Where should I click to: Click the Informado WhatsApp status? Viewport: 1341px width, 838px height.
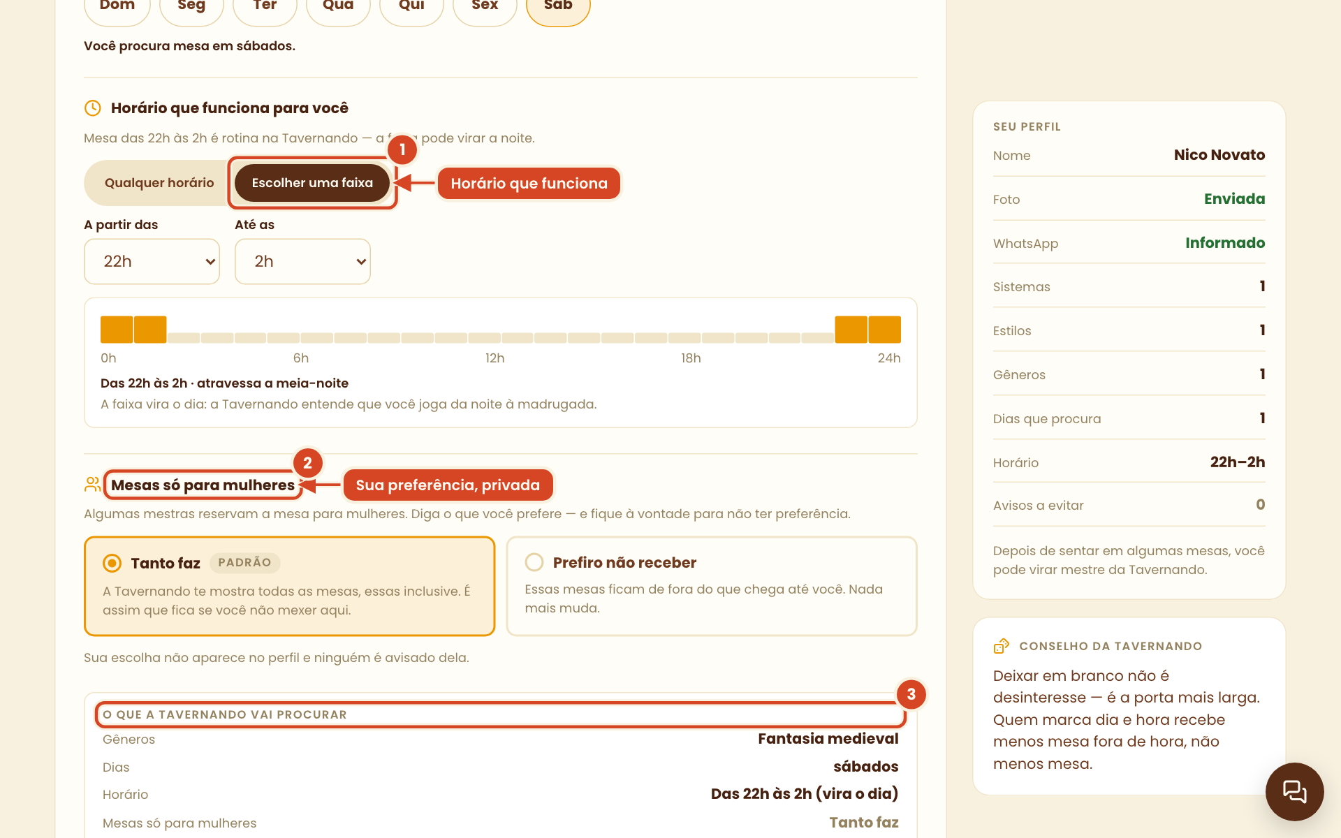tap(1225, 243)
